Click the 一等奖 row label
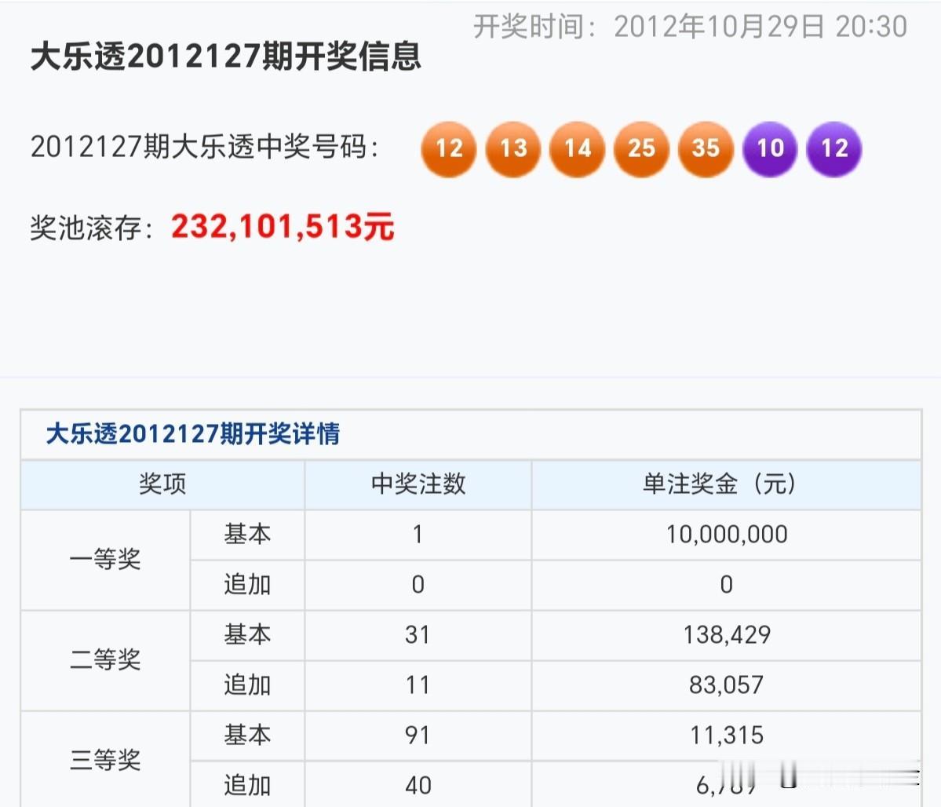 tap(104, 560)
